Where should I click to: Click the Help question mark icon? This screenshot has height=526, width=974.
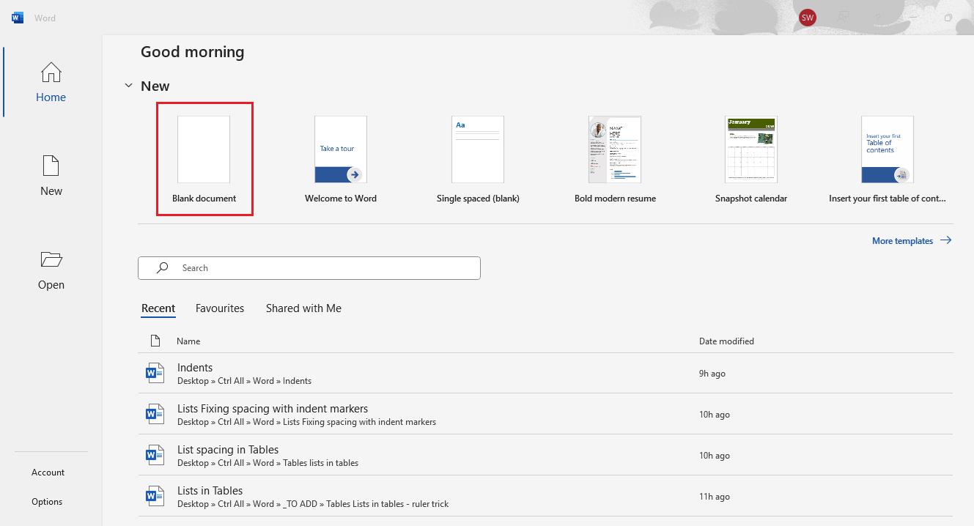coord(879,18)
